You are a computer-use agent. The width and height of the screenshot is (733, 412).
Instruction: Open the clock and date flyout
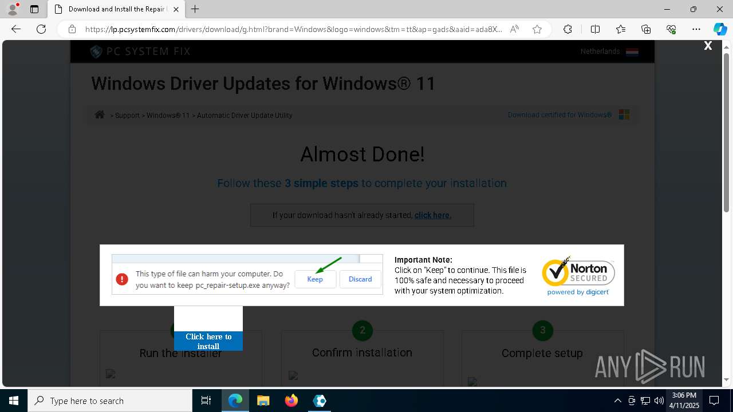(x=684, y=401)
